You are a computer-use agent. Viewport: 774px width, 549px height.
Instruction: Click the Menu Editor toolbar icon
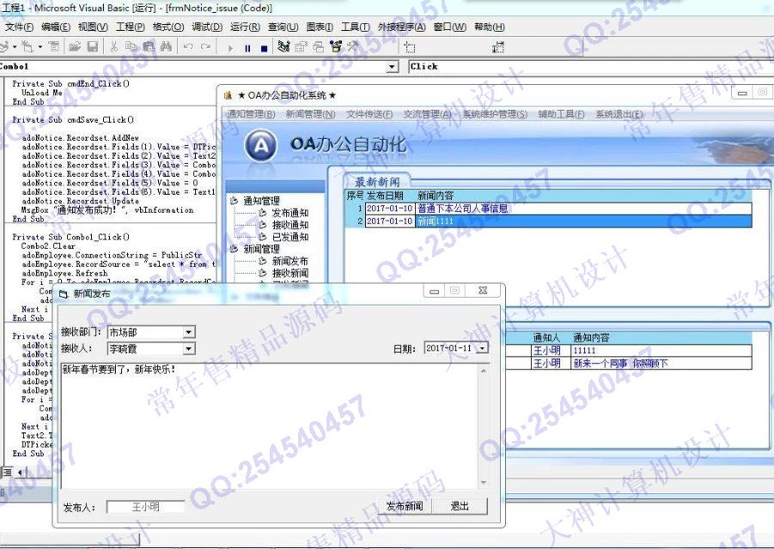(54, 47)
